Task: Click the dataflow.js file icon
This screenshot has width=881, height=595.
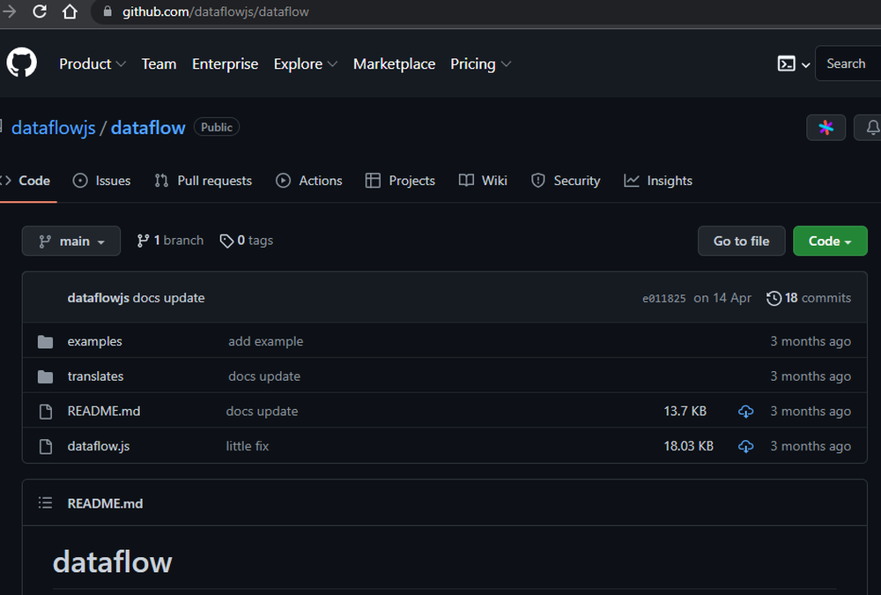Action: 46,447
